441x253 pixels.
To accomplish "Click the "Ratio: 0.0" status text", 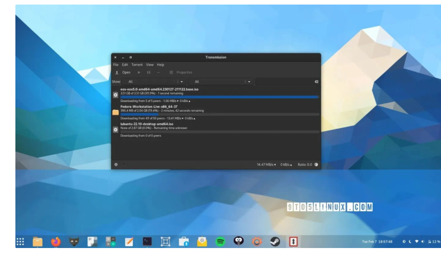I will point(305,165).
